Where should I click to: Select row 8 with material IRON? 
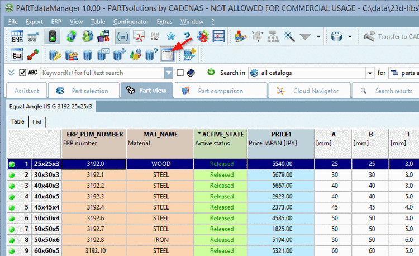[x=161, y=240]
